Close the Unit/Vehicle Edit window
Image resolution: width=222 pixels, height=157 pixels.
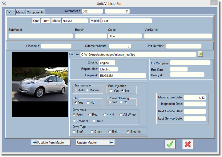214,3
